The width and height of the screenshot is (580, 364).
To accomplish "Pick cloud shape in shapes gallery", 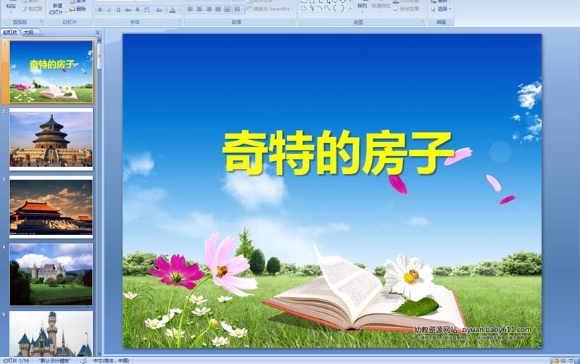I will (x=304, y=8).
